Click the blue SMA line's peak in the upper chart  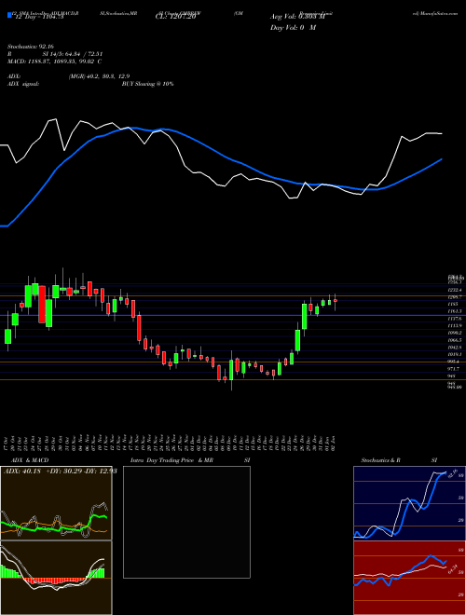click(x=133, y=128)
